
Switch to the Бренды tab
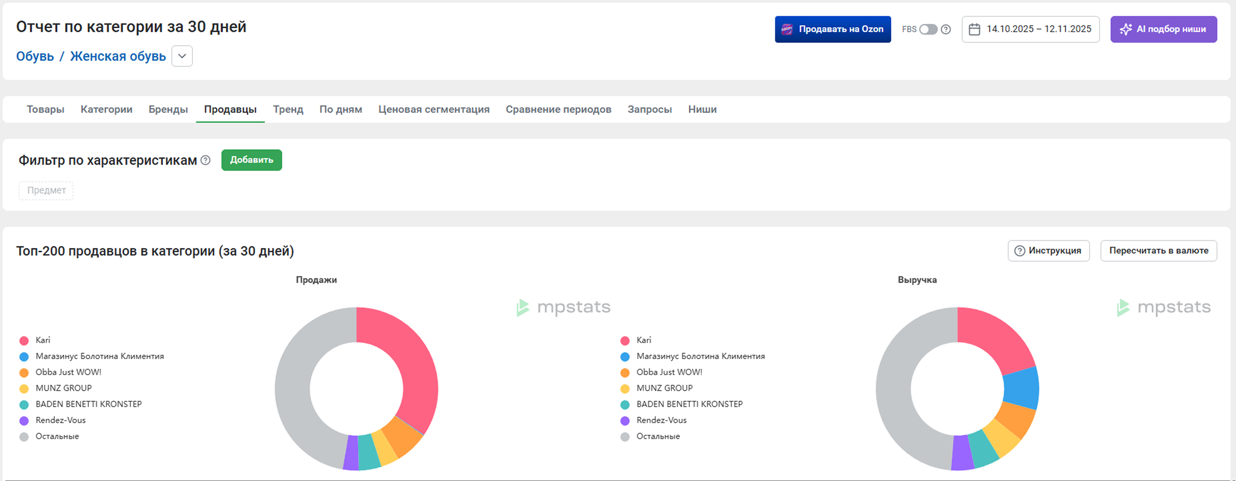(x=168, y=109)
